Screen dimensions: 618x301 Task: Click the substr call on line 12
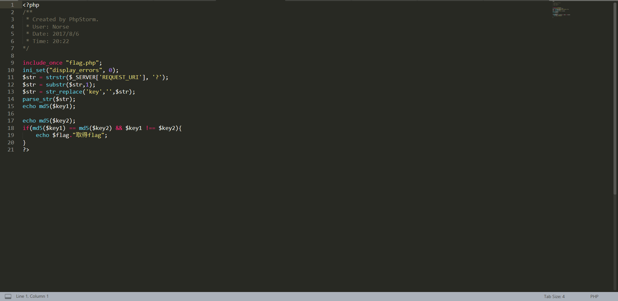coord(56,85)
